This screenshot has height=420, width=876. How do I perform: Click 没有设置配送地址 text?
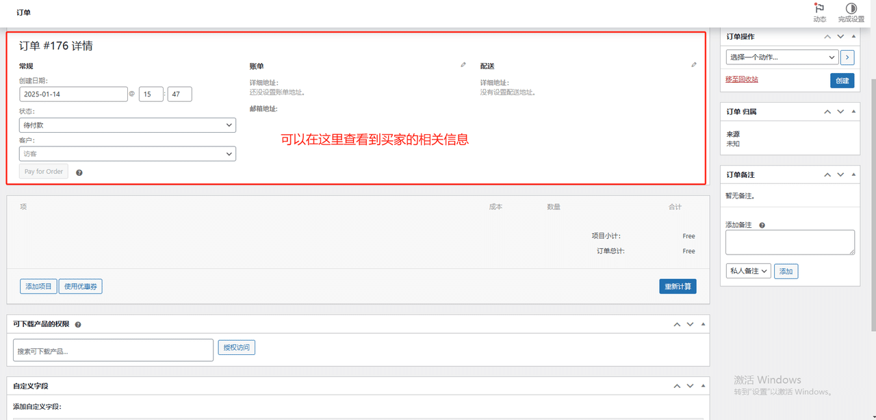tap(508, 92)
